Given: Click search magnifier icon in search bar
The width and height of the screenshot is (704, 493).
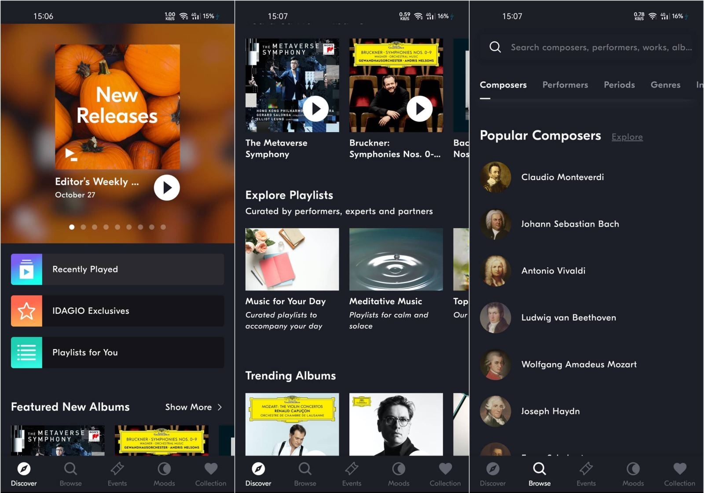Looking at the screenshot, I should click(x=495, y=47).
